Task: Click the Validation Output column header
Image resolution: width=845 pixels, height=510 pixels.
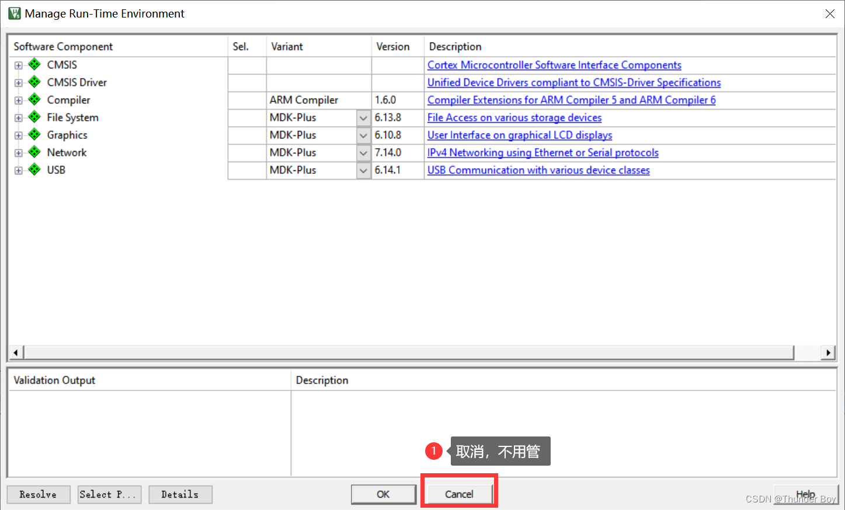Action: click(149, 380)
